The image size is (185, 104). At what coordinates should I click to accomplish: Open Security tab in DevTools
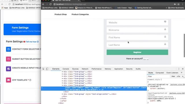pos(129,69)
